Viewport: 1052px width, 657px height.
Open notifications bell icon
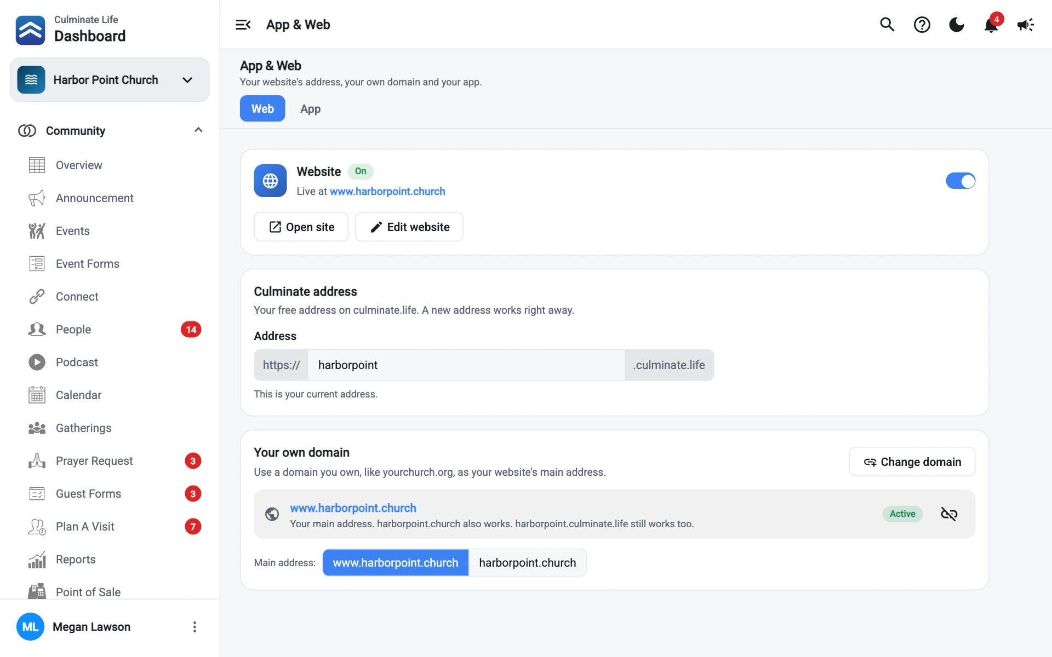click(x=991, y=25)
